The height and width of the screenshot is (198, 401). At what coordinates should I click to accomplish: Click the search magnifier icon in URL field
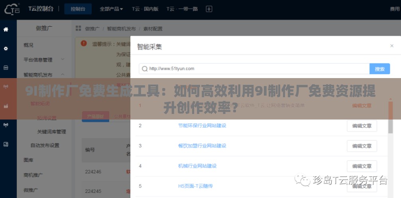pyautogui.click(x=144, y=69)
